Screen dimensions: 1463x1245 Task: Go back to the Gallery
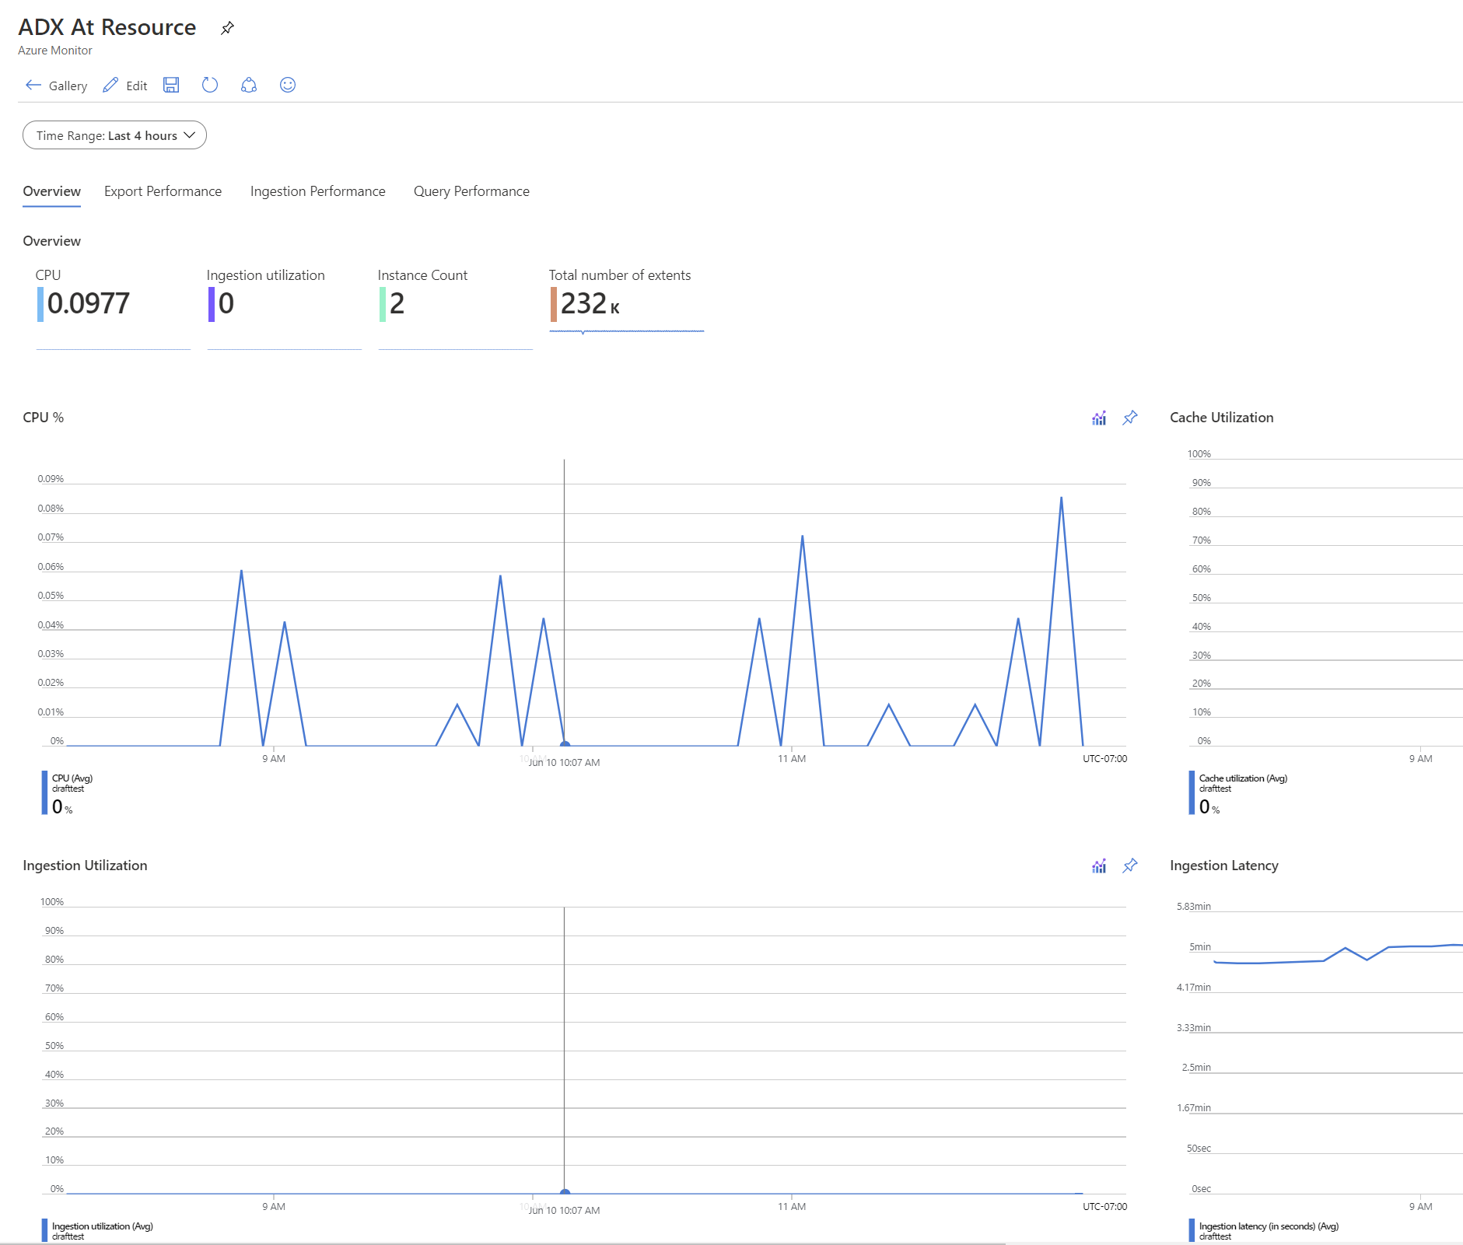pos(56,86)
